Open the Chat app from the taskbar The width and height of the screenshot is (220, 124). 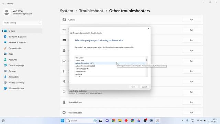(x=107, y=121)
